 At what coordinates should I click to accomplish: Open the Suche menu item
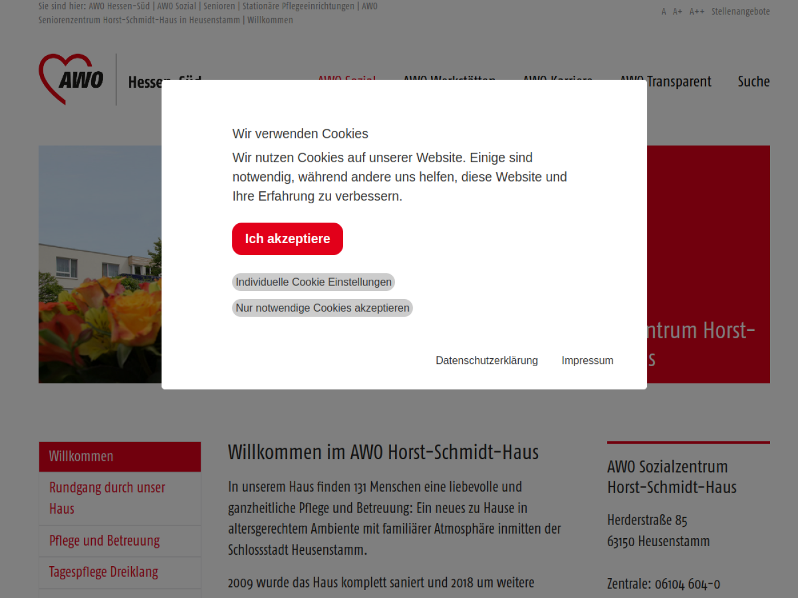coord(754,81)
